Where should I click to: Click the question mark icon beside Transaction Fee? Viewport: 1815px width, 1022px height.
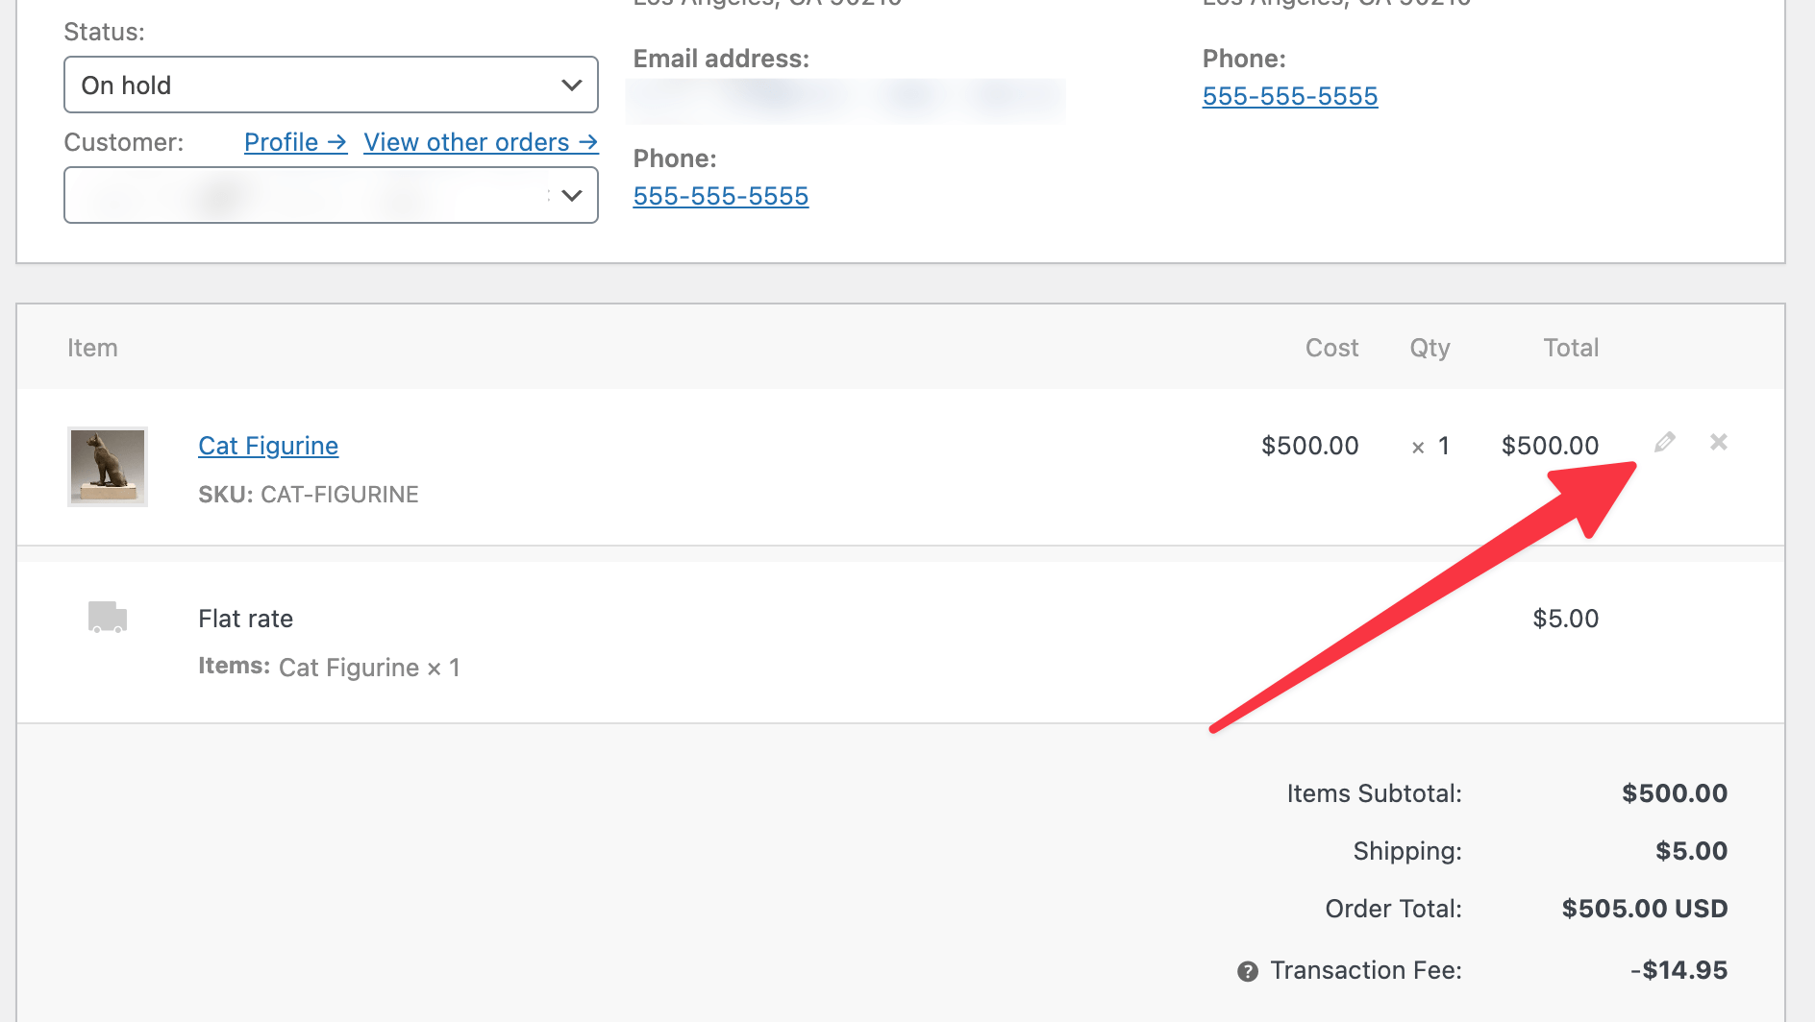[1247, 971]
